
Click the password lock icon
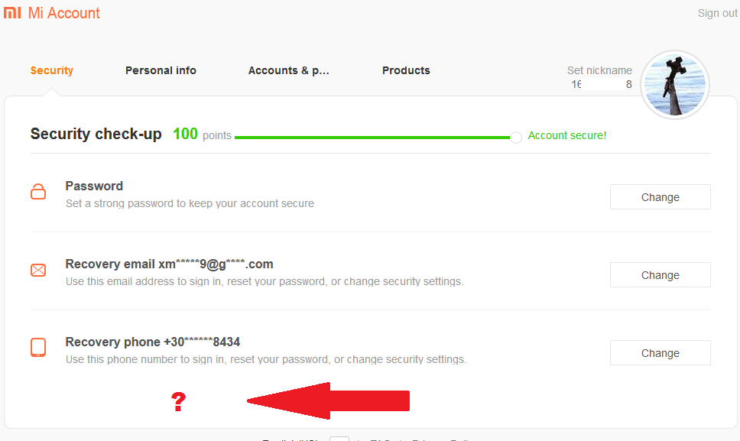point(38,192)
